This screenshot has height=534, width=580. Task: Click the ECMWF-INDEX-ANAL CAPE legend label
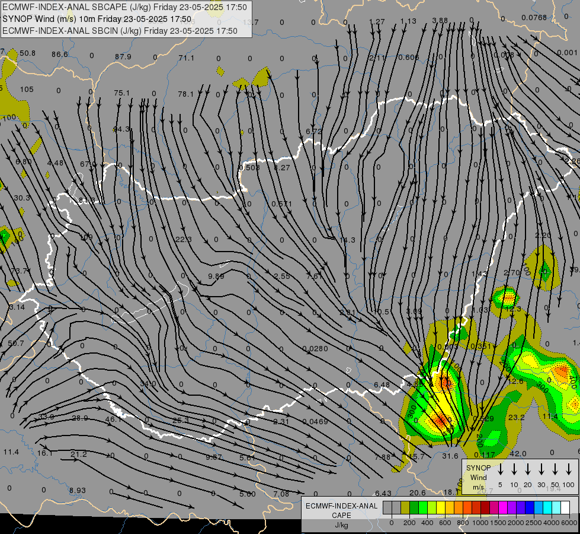[341, 511]
